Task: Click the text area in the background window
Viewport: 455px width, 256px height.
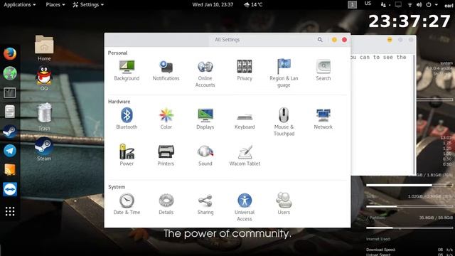Action: [381, 114]
